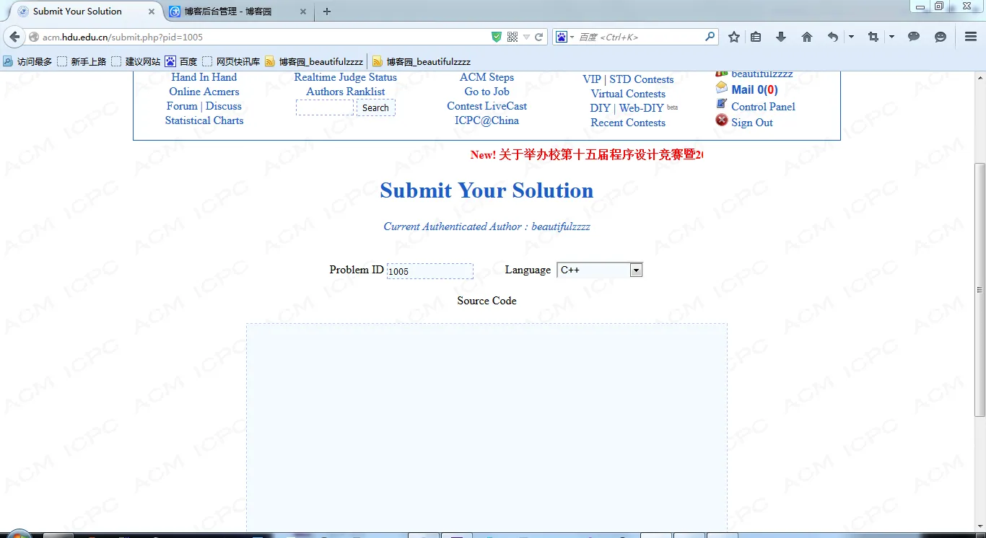Click the chat bubble toolbar icon
Viewport: 986px width, 538px height.
(x=914, y=37)
